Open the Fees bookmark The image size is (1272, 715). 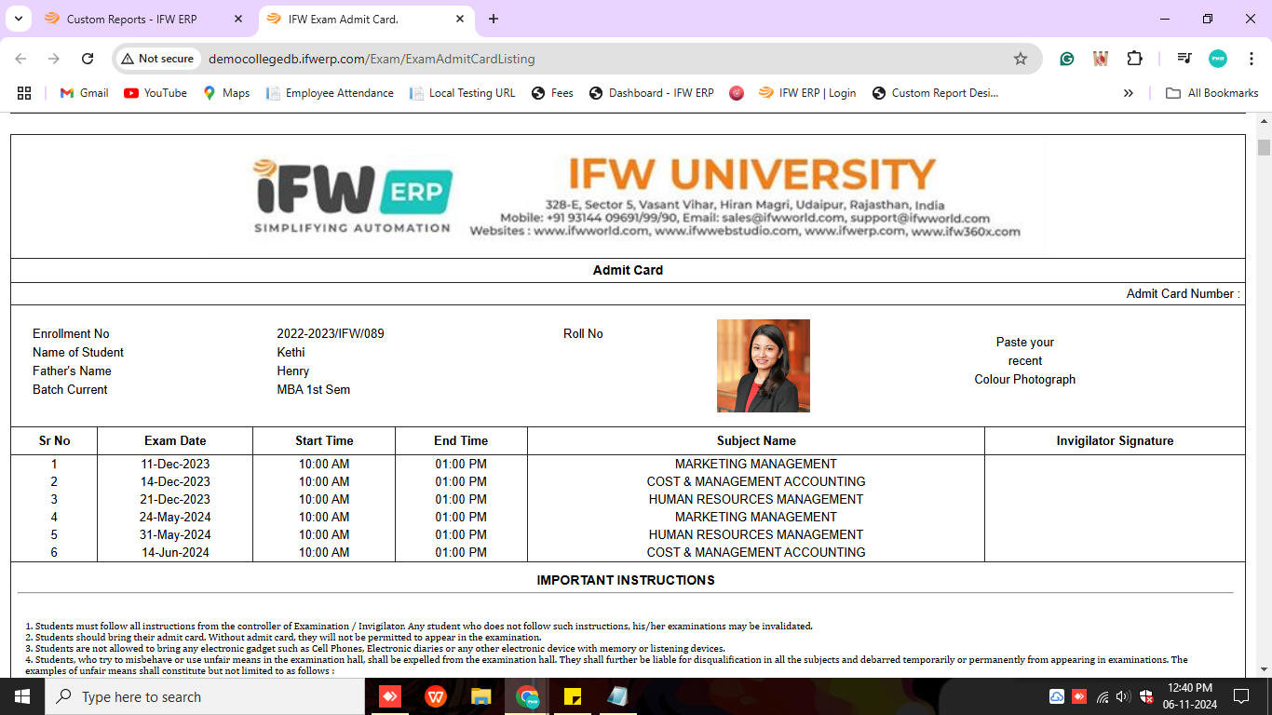(552, 93)
